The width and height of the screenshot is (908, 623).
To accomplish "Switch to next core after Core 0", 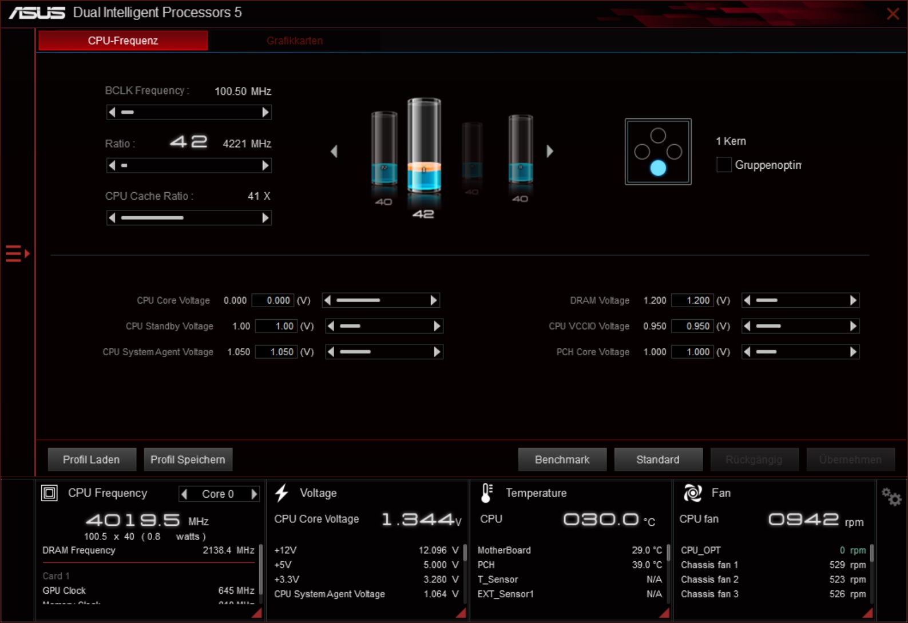I will coord(254,494).
